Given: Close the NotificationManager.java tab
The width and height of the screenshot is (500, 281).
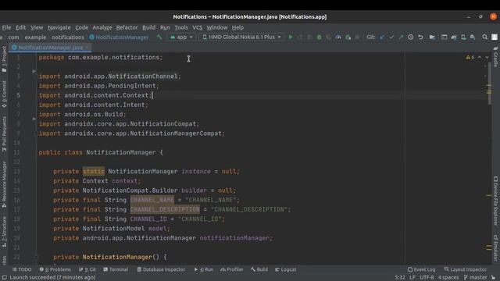Looking at the screenshot, I should click(x=87, y=48).
